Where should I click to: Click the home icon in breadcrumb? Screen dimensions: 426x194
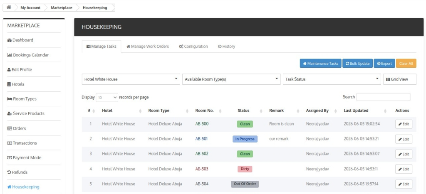[9, 7]
